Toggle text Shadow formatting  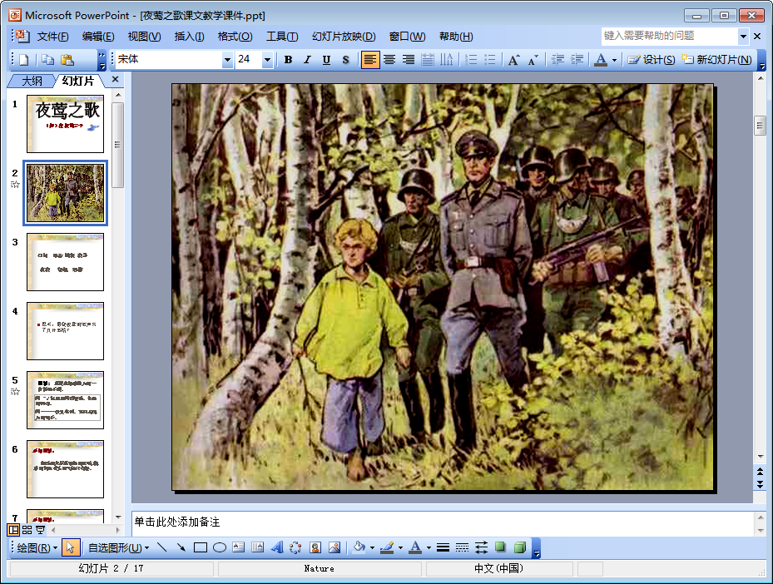(x=345, y=60)
